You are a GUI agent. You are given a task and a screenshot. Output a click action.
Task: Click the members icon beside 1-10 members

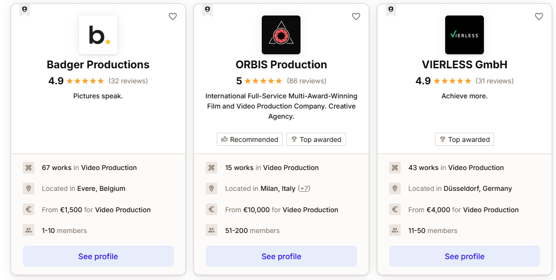click(29, 230)
